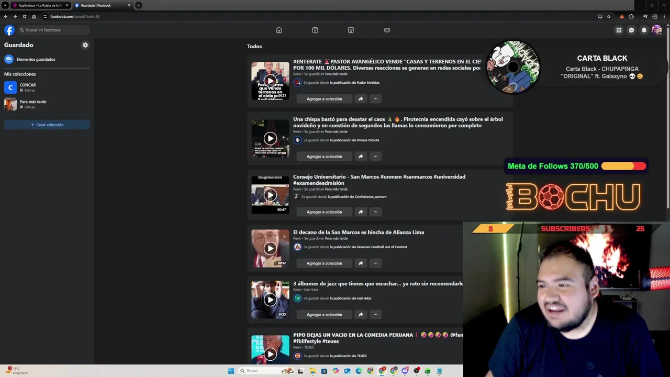Viewport: 670px width, 377px height.
Task: Open the Facebook menu grid icon
Action: (x=619, y=30)
